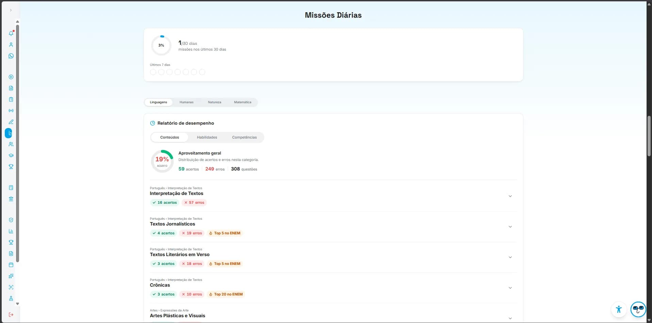Select the Matemática tab

[x=243, y=102]
